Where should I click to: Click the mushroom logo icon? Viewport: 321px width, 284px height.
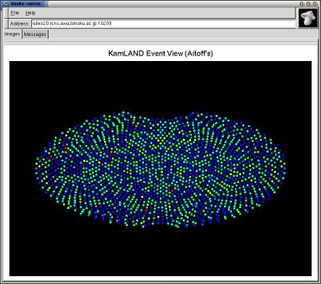pos(308,18)
